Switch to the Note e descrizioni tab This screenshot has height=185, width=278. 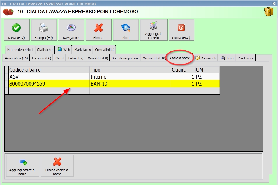coord(20,50)
